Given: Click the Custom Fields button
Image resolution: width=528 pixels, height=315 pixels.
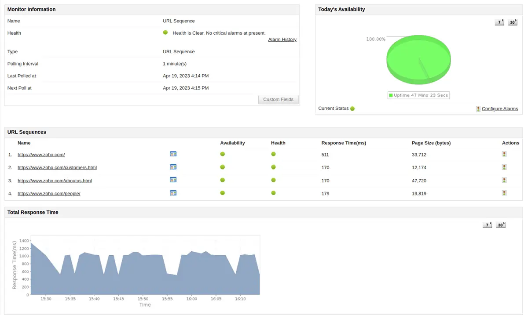Looking at the screenshot, I should 278,99.
